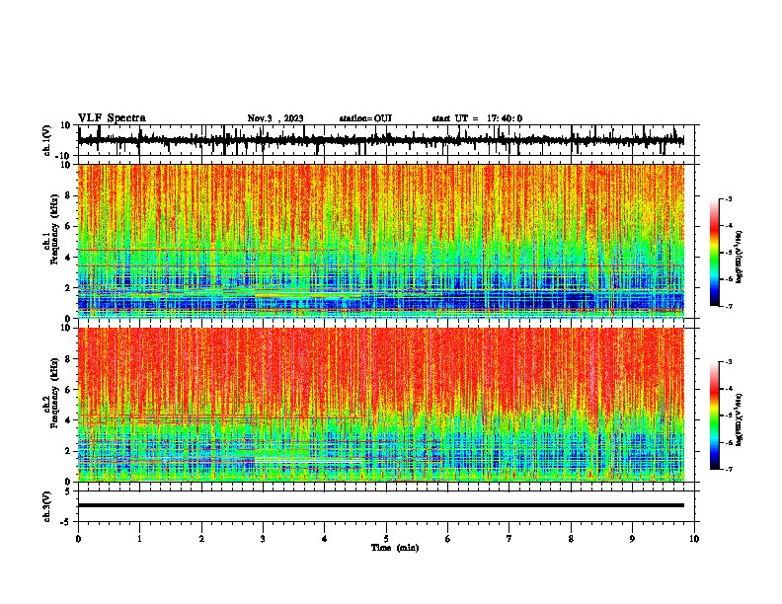Click the ch.2 spectrogram color scale bar

(x=715, y=415)
